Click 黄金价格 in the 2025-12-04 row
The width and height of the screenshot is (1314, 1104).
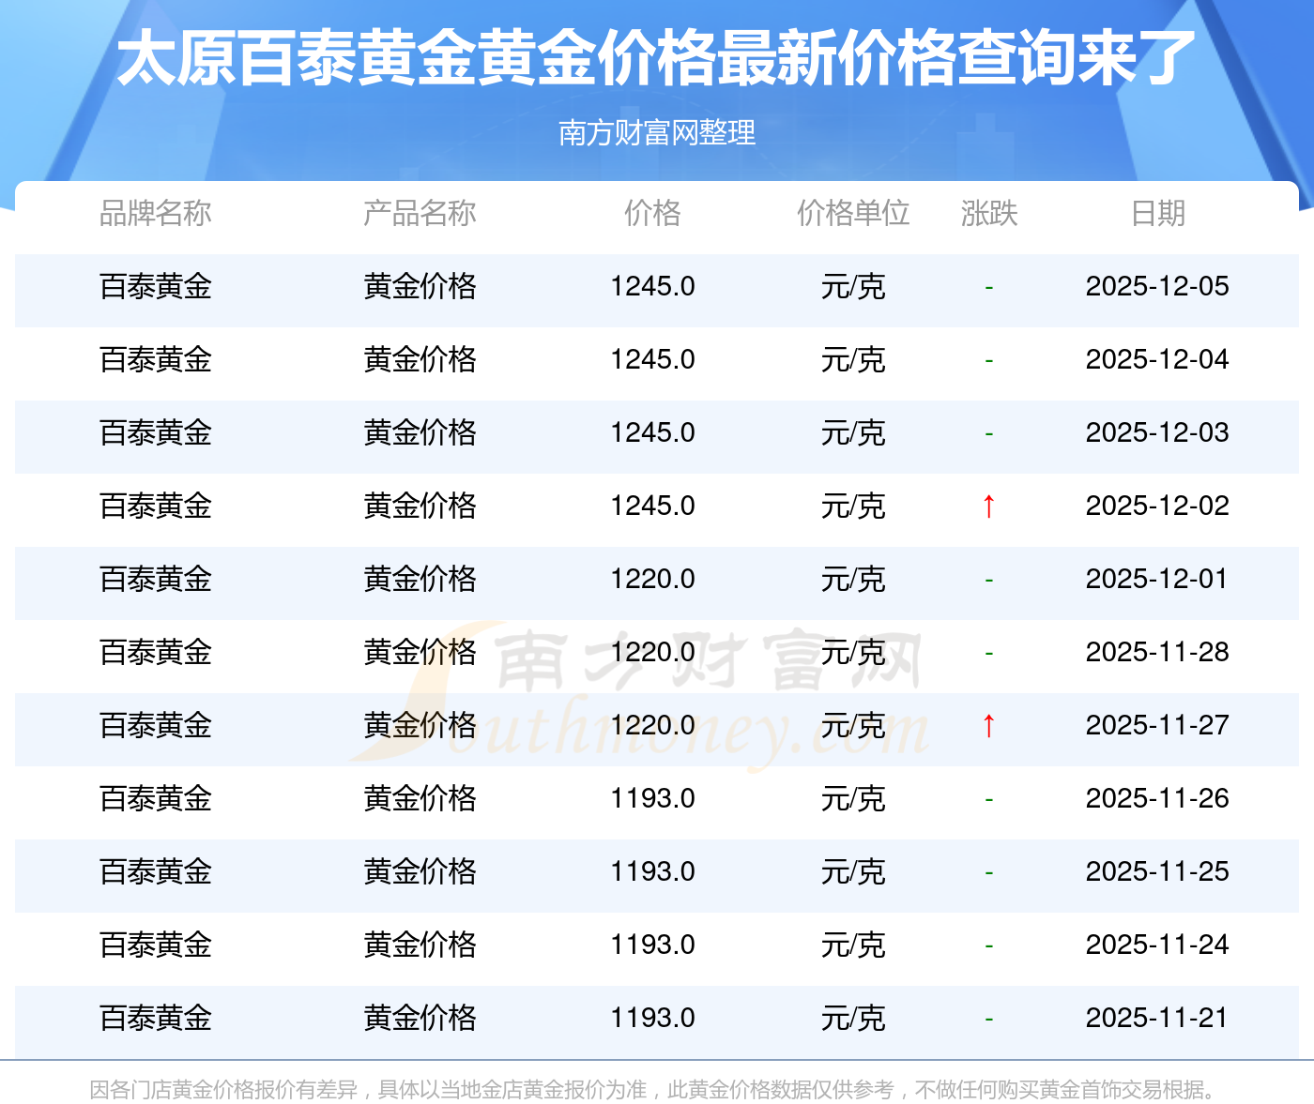coord(420,360)
